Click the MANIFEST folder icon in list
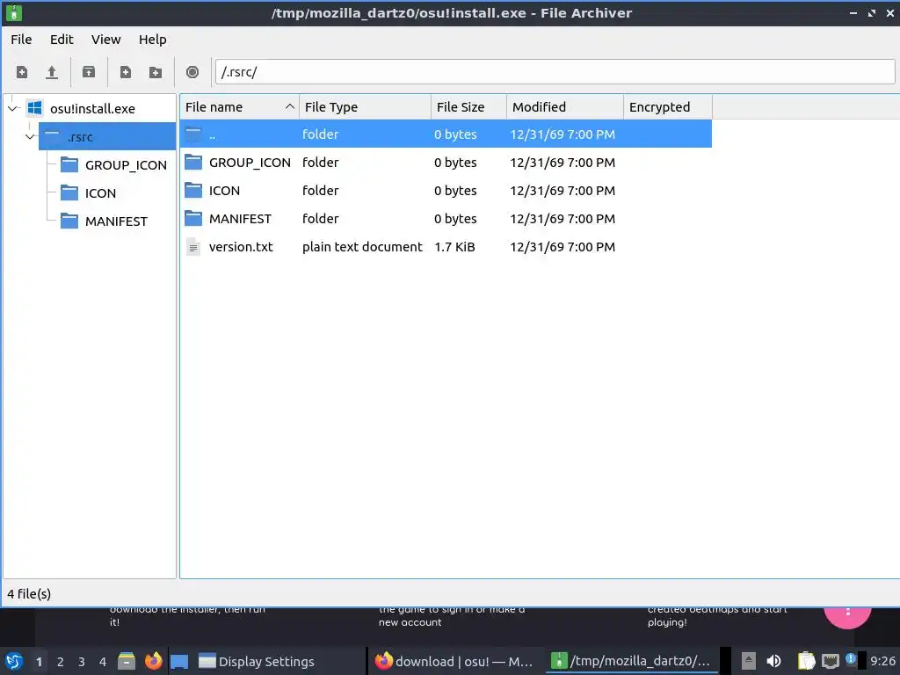Image resolution: width=900 pixels, height=675 pixels. [x=193, y=219]
